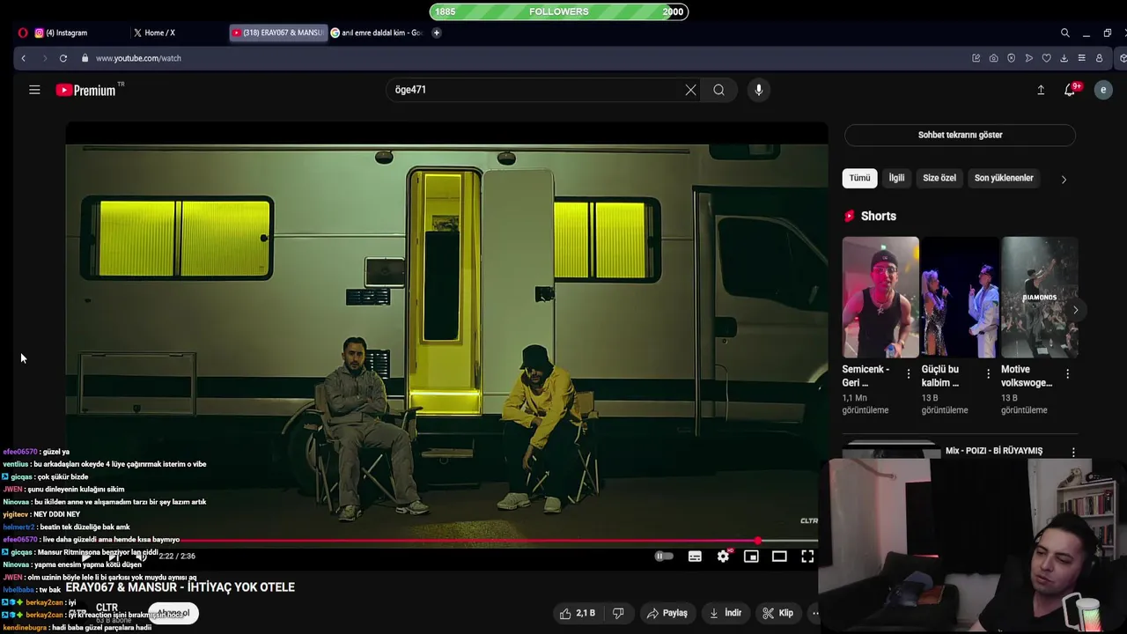Open Opera send flow arrow icon
Image resolution: width=1127 pixels, height=634 pixels.
(1028, 58)
